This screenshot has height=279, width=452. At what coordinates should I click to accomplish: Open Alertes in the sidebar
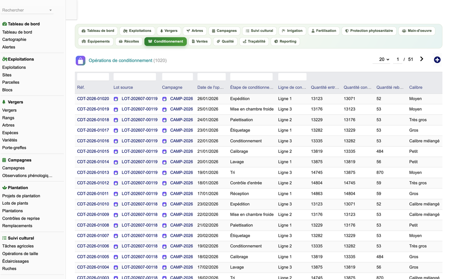tap(9, 47)
